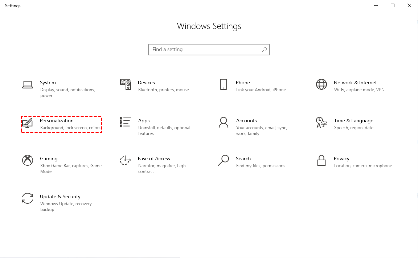Viewport: 418px width, 258px height.
Task: Click the Update & Security arrows icon
Action: [28, 198]
